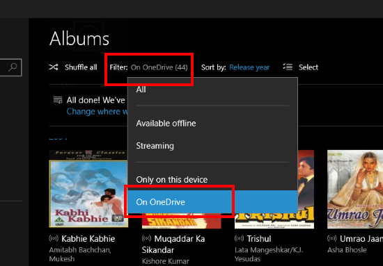Screen dimensions: 383x266
Task: Choose All in the filter menu
Action: pyautogui.click(x=212, y=90)
